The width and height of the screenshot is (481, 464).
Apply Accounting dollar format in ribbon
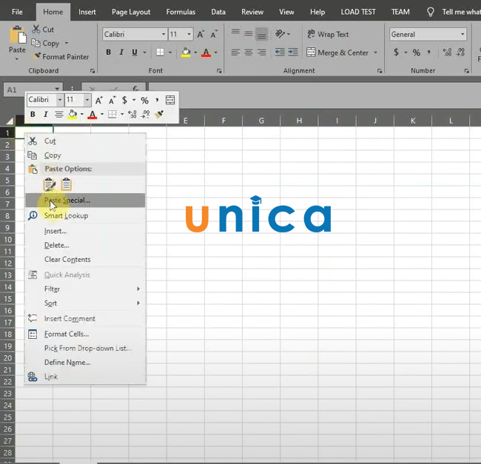pyautogui.click(x=396, y=52)
